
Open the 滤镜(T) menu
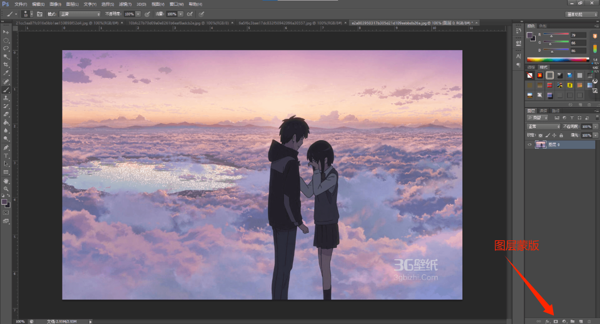click(x=125, y=4)
